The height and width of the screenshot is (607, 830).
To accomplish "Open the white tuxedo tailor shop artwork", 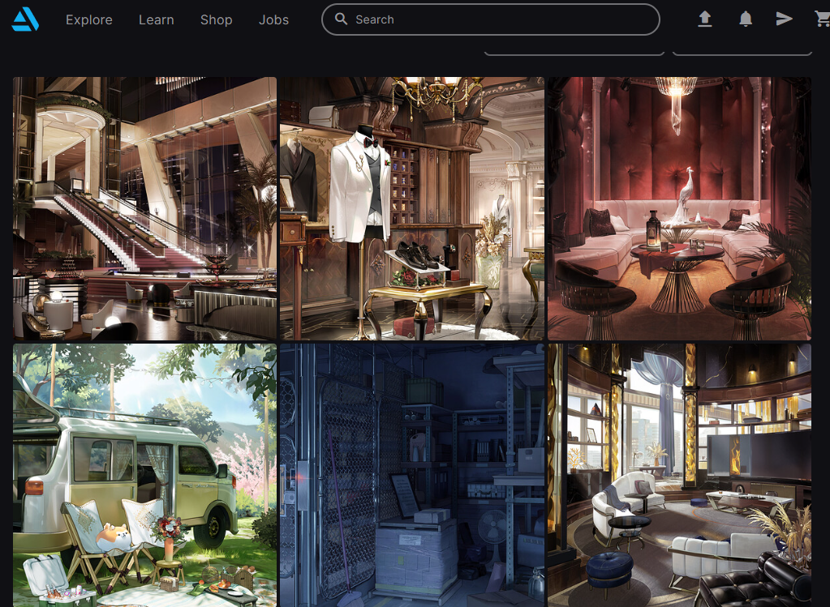I will click(412, 208).
